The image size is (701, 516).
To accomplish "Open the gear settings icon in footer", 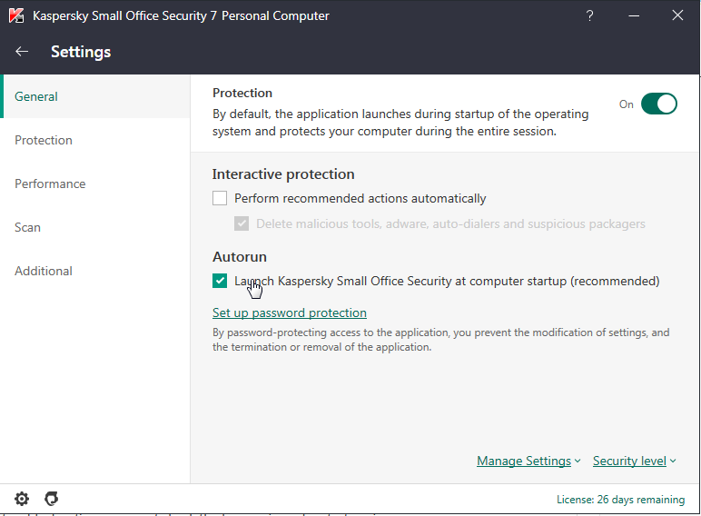I will (x=22, y=499).
